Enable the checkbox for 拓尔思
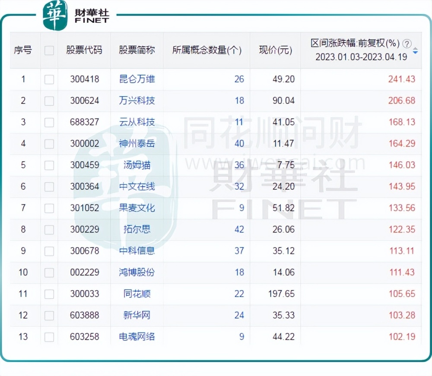Viewport: 432px width, 376px height. pos(49,230)
